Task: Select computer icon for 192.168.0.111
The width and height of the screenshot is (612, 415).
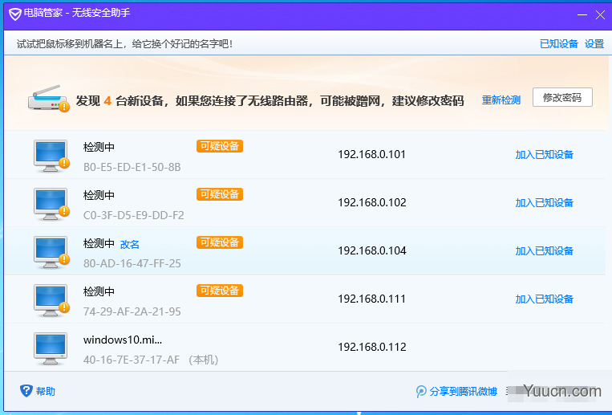Action: click(x=51, y=300)
